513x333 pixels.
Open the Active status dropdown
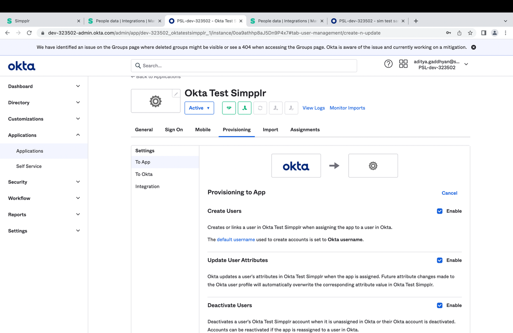(x=199, y=108)
